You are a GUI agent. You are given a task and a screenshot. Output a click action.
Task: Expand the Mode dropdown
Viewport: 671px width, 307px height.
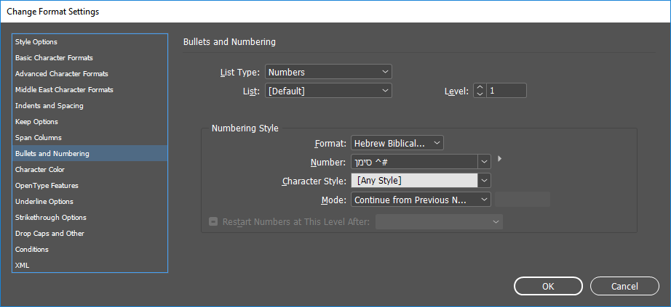pos(421,199)
